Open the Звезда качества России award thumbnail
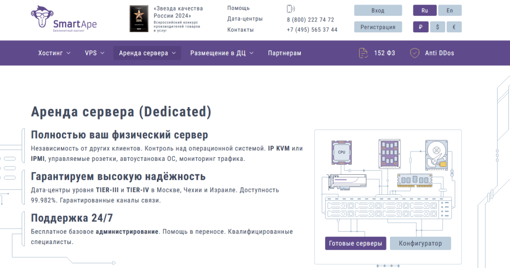 click(x=139, y=19)
